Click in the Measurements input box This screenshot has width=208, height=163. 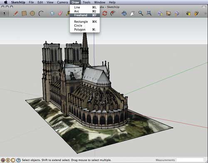click(190, 160)
